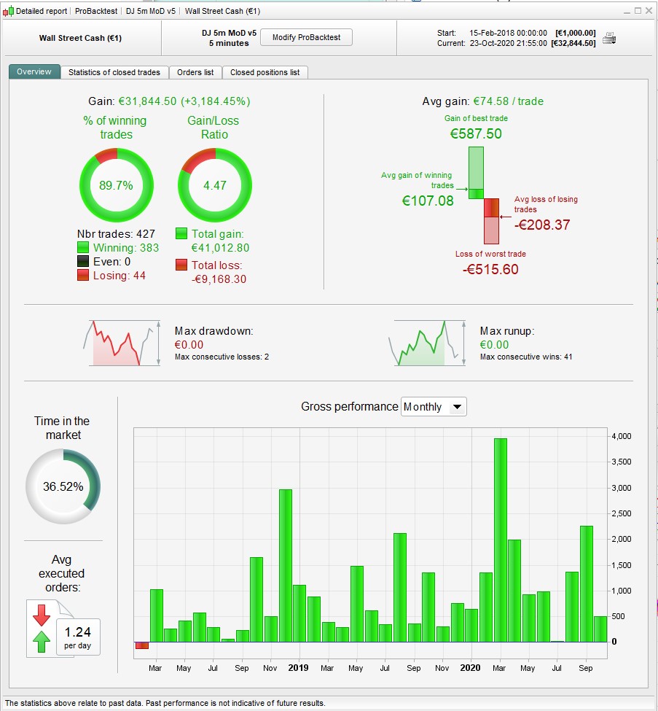This screenshot has height=711, width=658.
Task: Click the €107.08 avg winning value
Action: [x=428, y=201]
